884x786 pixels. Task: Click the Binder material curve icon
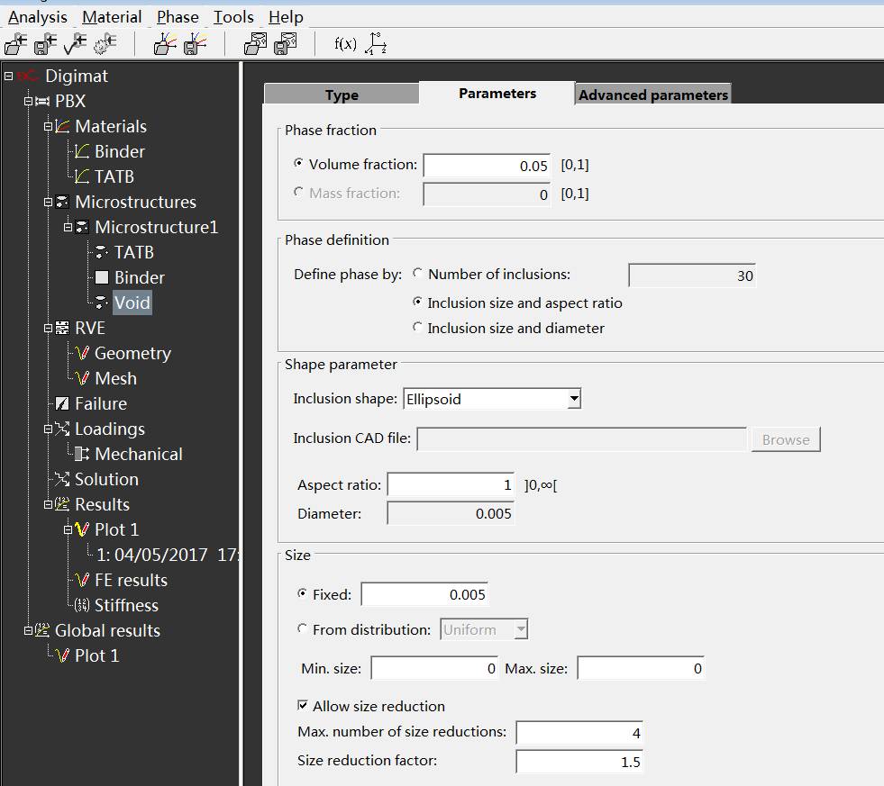pyautogui.click(x=82, y=151)
